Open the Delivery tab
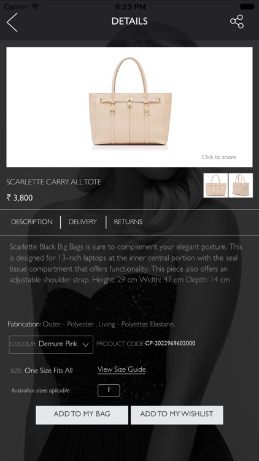Viewport: 259px width, 461px height. [82, 222]
